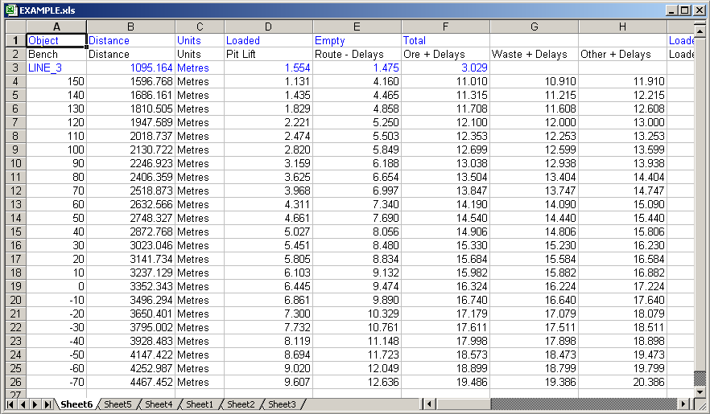The width and height of the screenshot is (710, 414).
Task: Switch to the Sheet5 tab
Action: 118,404
